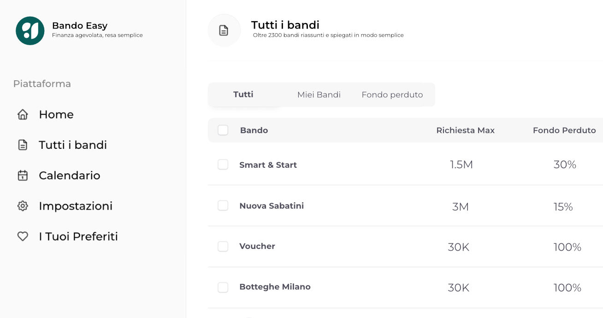Switch to the Fondo perduto tab
The height and width of the screenshot is (318, 603).
(392, 95)
